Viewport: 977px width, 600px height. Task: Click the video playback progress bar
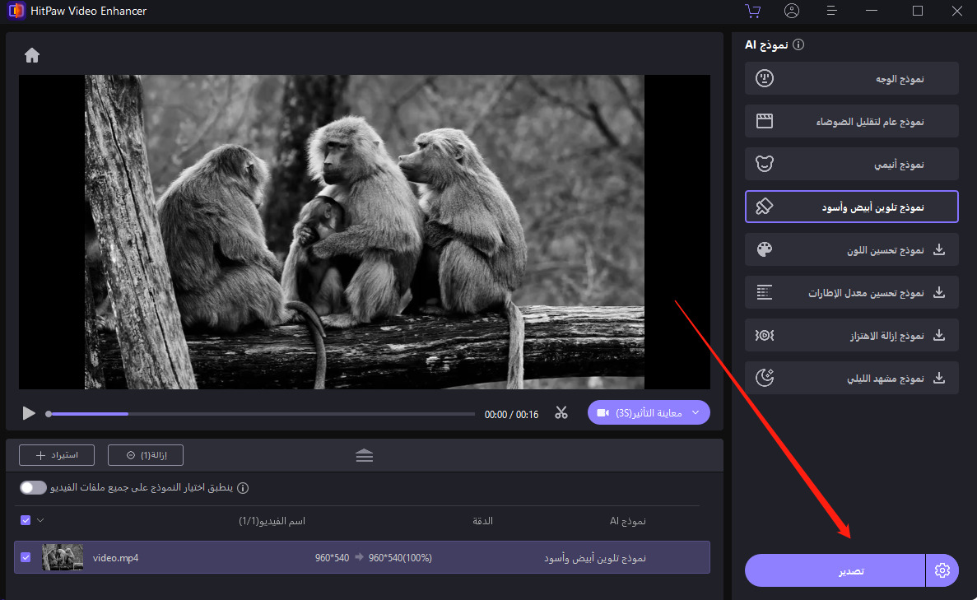[260, 414]
